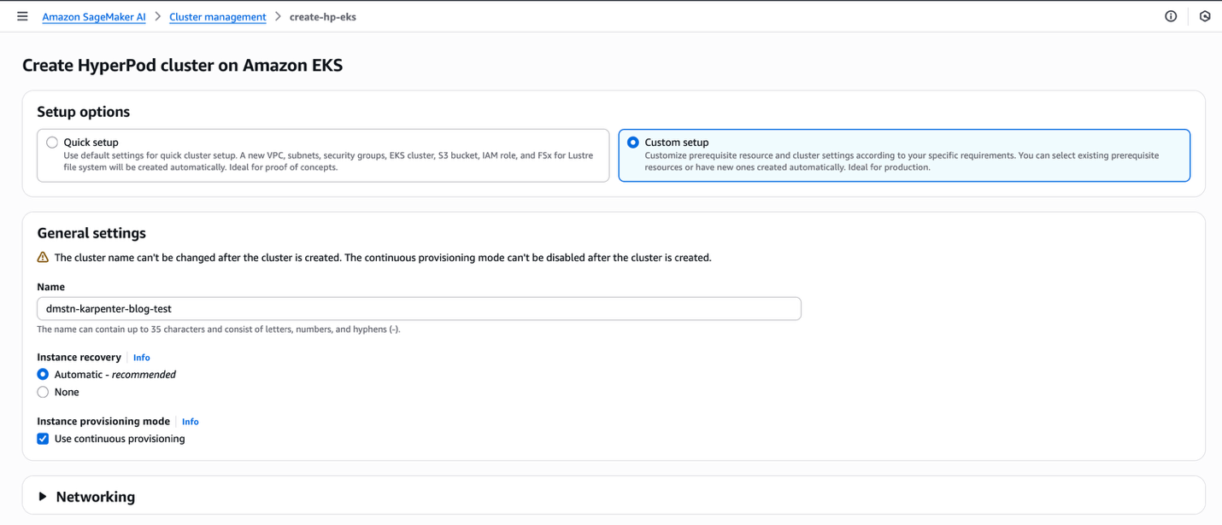Click the info circle icon in top bar
Screen dimensions: 1222x525
point(1171,16)
